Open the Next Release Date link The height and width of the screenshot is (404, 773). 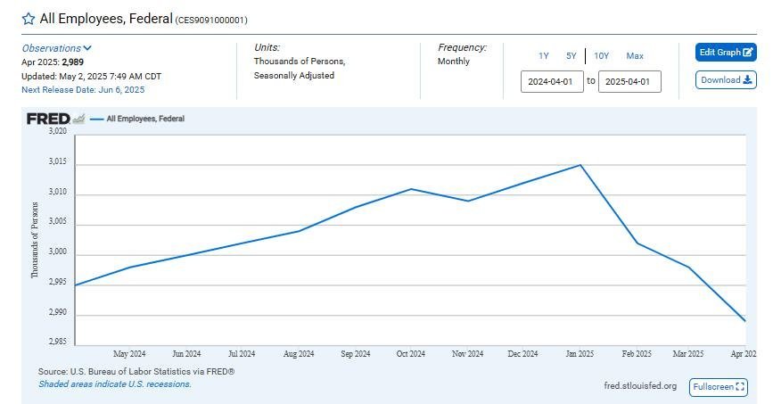pos(83,90)
